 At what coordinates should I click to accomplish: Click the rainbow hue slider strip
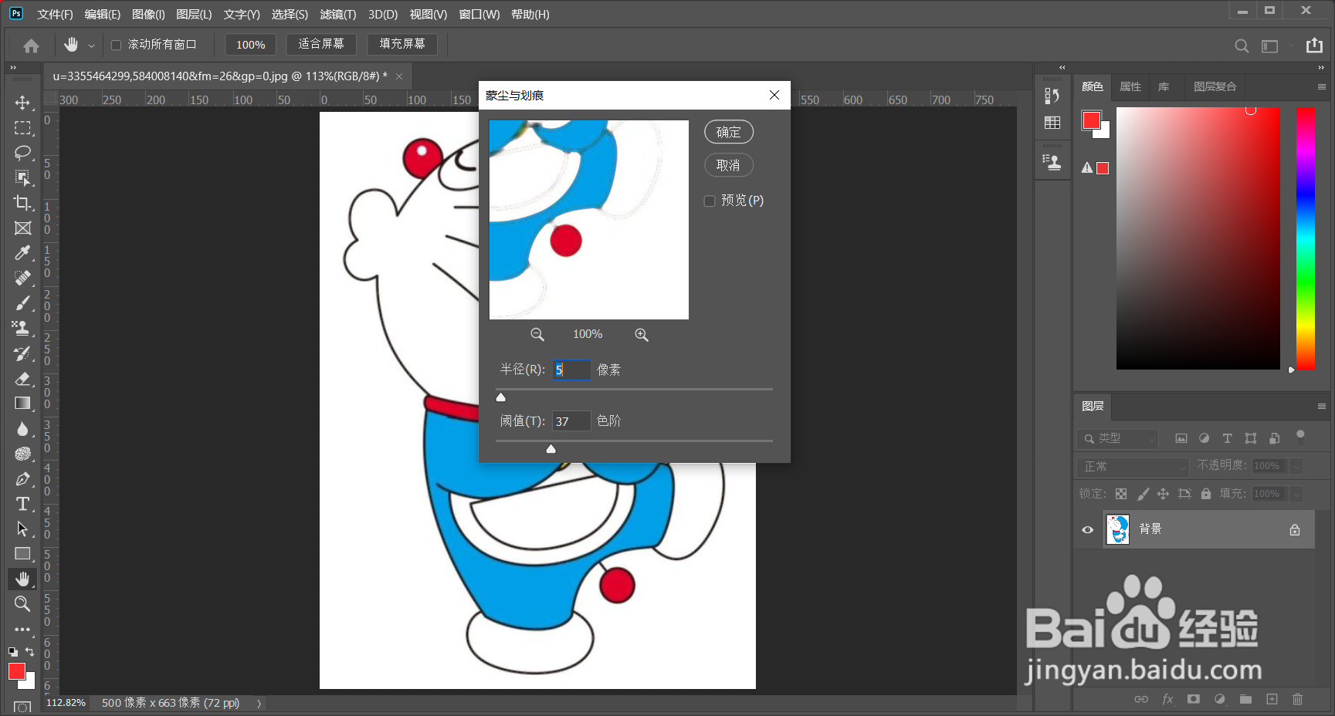1306,238
